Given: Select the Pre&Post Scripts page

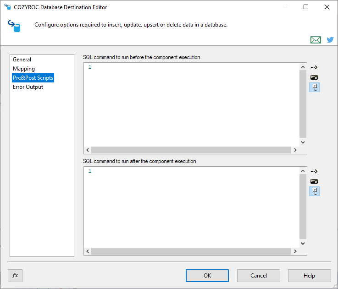Looking at the screenshot, I should pos(33,78).
